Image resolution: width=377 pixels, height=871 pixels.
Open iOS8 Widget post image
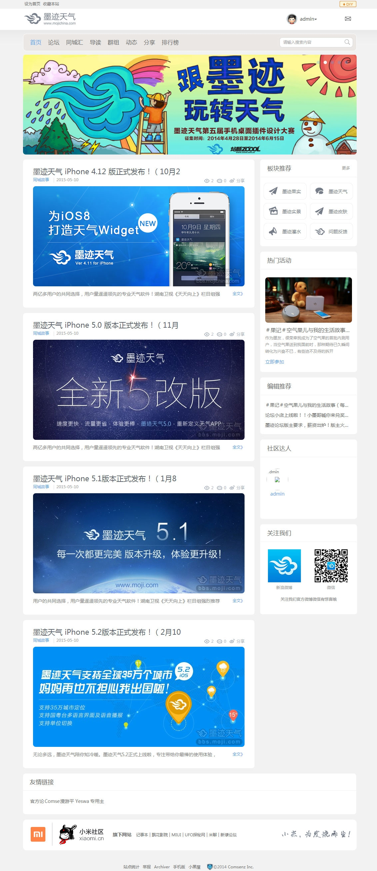click(139, 236)
